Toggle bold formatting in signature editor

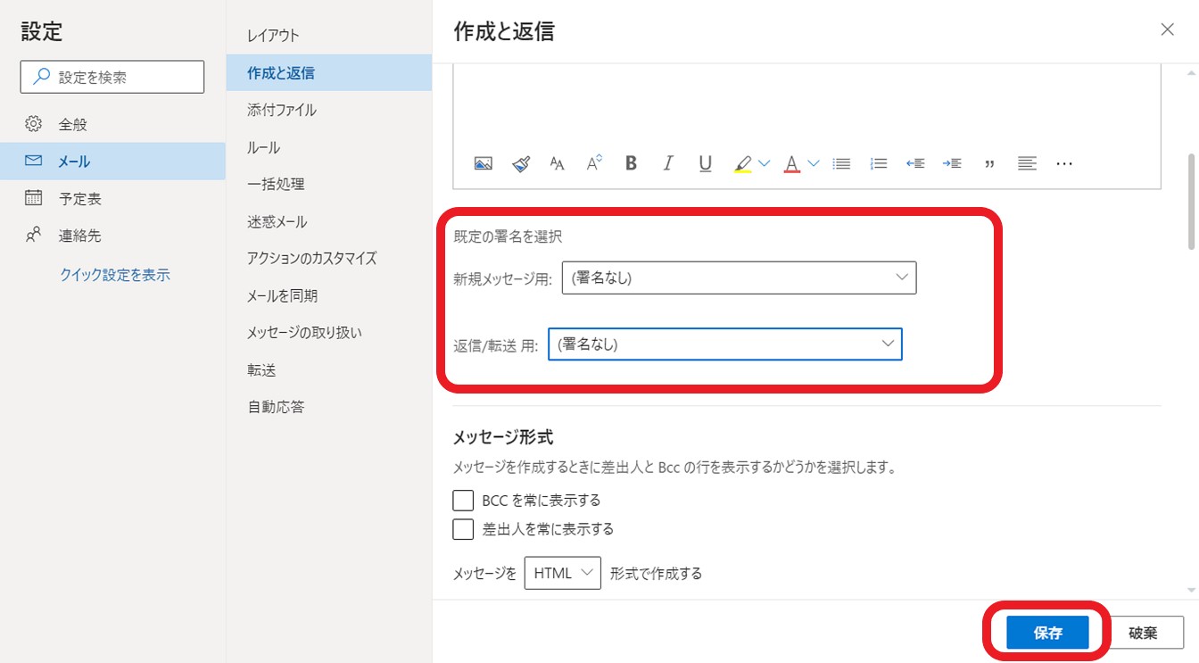click(631, 163)
